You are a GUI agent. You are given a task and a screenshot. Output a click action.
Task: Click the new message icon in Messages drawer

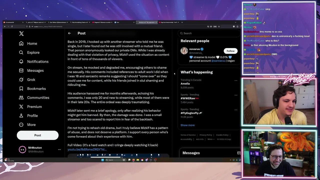(239, 153)
